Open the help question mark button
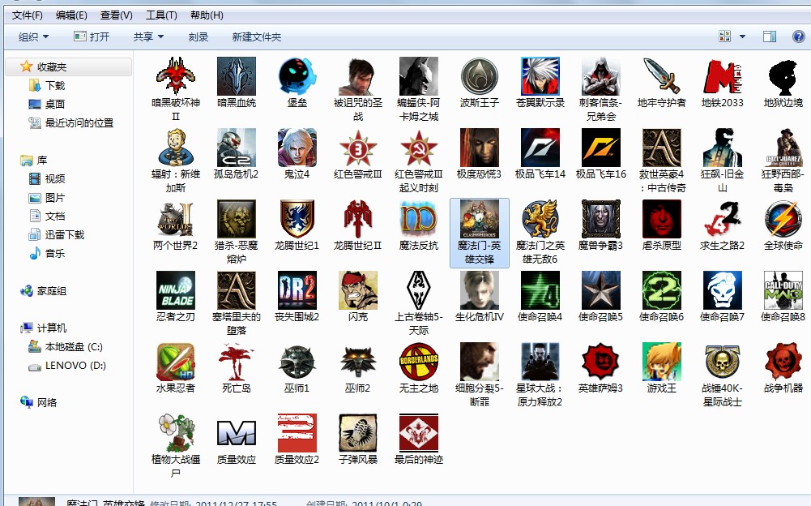Image resolution: width=811 pixels, height=506 pixels. [799, 36]
